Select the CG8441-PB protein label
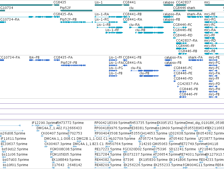 click(x=132, y=57)
